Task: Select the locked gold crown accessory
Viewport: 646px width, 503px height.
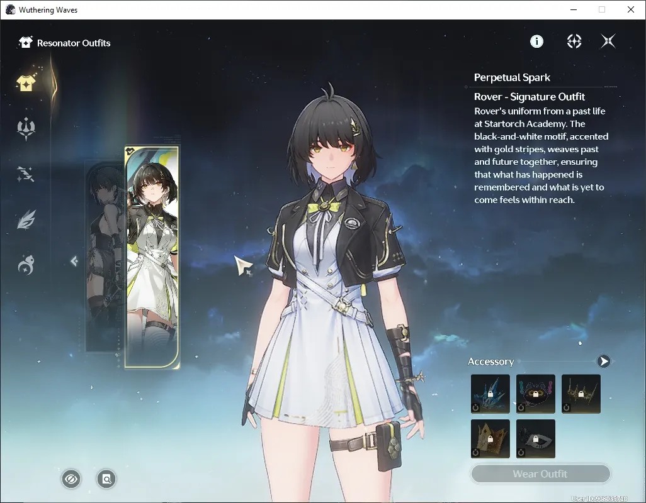Action: pyautogui.click(x=490, y=439)
